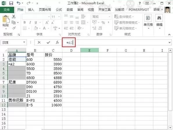Increase font size with larger A icon

(x=47, y=22)
